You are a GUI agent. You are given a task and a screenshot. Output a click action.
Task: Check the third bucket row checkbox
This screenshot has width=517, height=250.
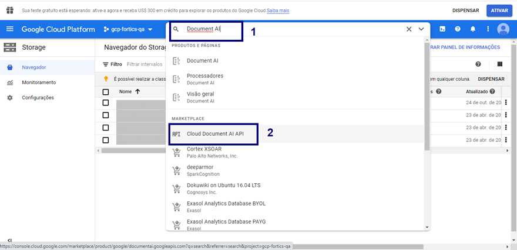tap(106, 128)
